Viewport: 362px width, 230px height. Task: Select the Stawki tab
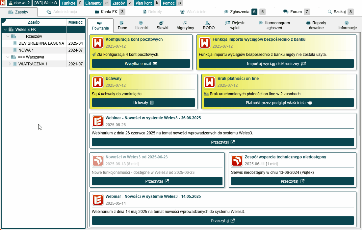pos(162,25)
